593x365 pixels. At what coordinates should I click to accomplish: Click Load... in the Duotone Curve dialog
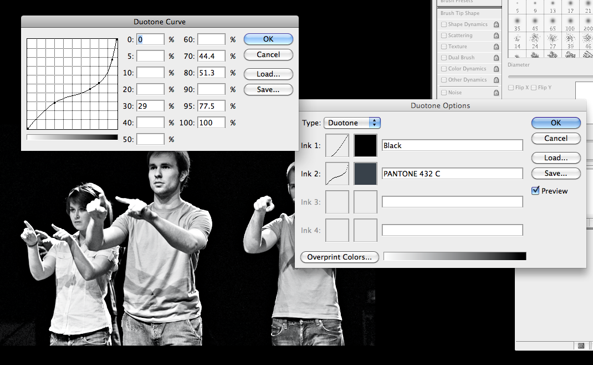coord(269,74)
